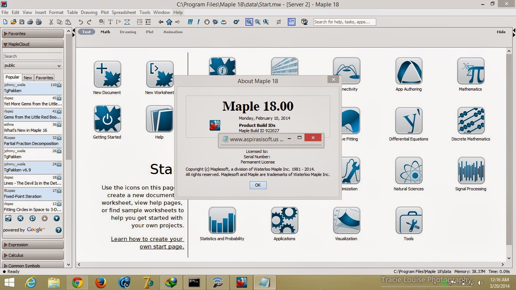The height and width of the screenshot is (290, 516).
Task: Toggle favorite star for Lines - The Devil entry
Action: coord(59,177)
